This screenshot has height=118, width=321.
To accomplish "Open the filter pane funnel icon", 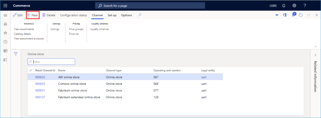I will (x=16, y=54).
